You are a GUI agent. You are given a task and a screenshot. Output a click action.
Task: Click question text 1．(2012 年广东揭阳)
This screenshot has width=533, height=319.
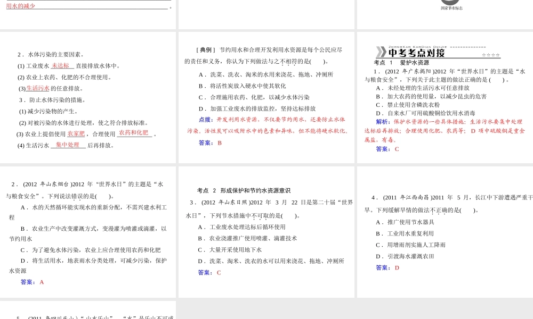445,75
